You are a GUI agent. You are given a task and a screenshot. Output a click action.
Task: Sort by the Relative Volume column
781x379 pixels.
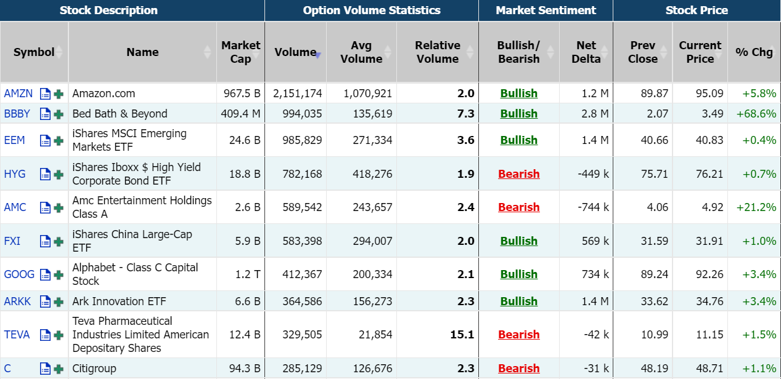coord(437,52)
